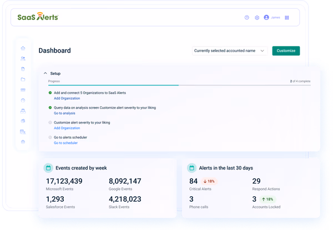
Task: Open the settings gear in header
Action: pos(257,18)
